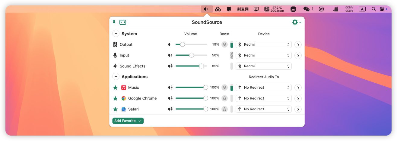
Task: Click the Output speaker device icon
Action: coord(115,44)
